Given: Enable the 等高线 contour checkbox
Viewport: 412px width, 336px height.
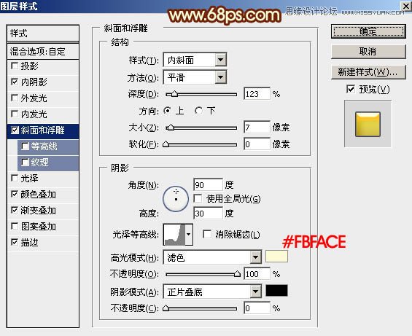Looking at the screenshot, I should click(x=25, y=146).
